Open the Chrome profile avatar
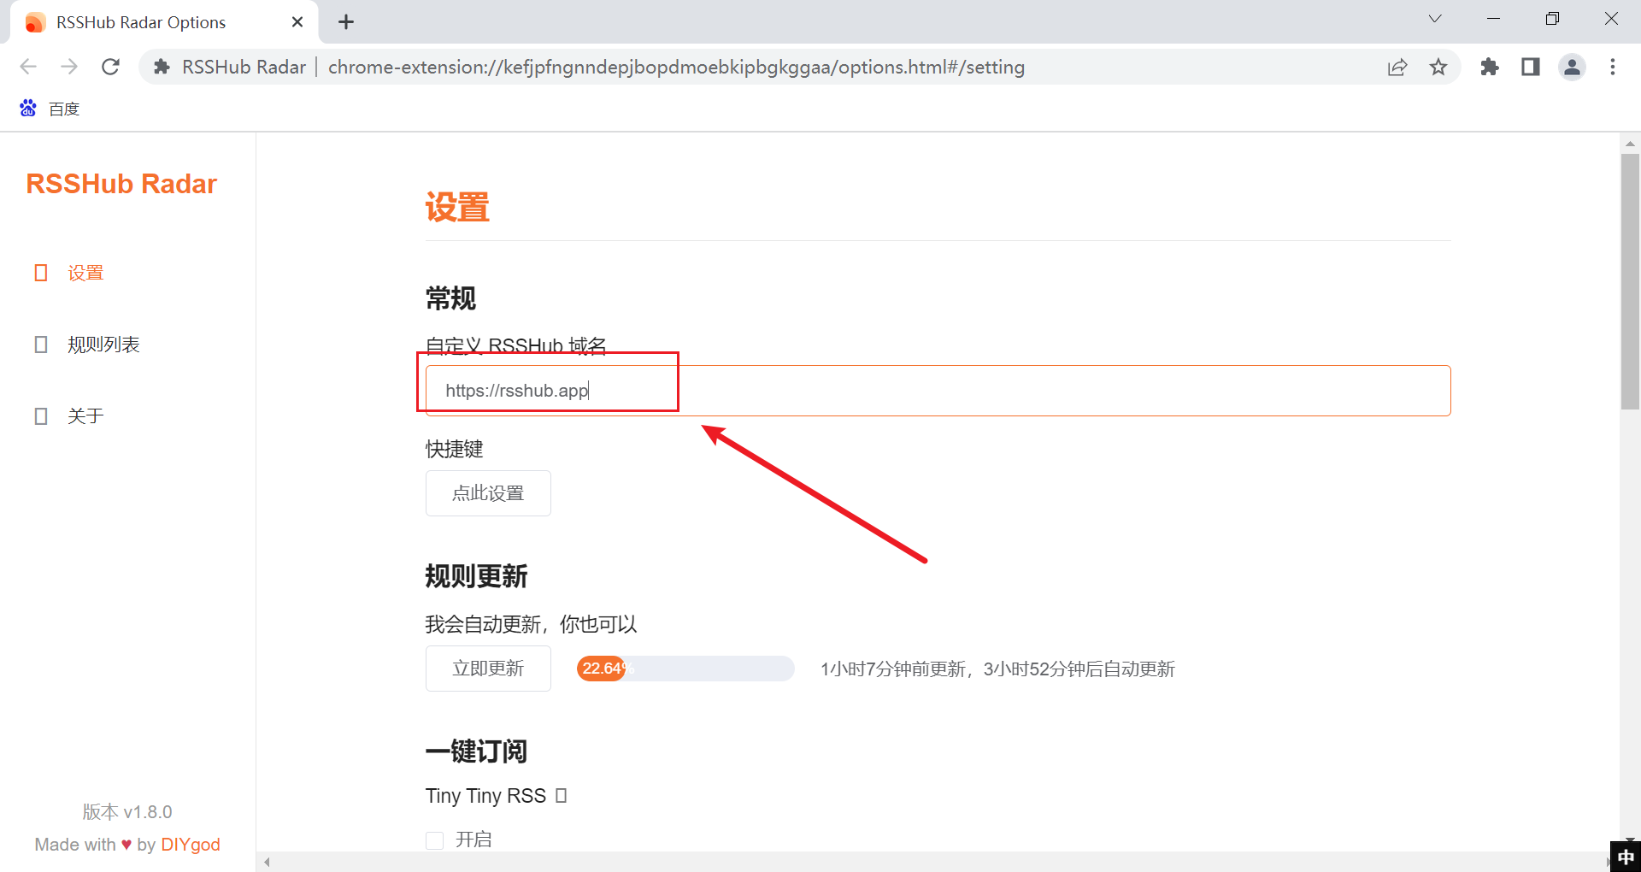1641x872 pixels. pos(1572,67)
